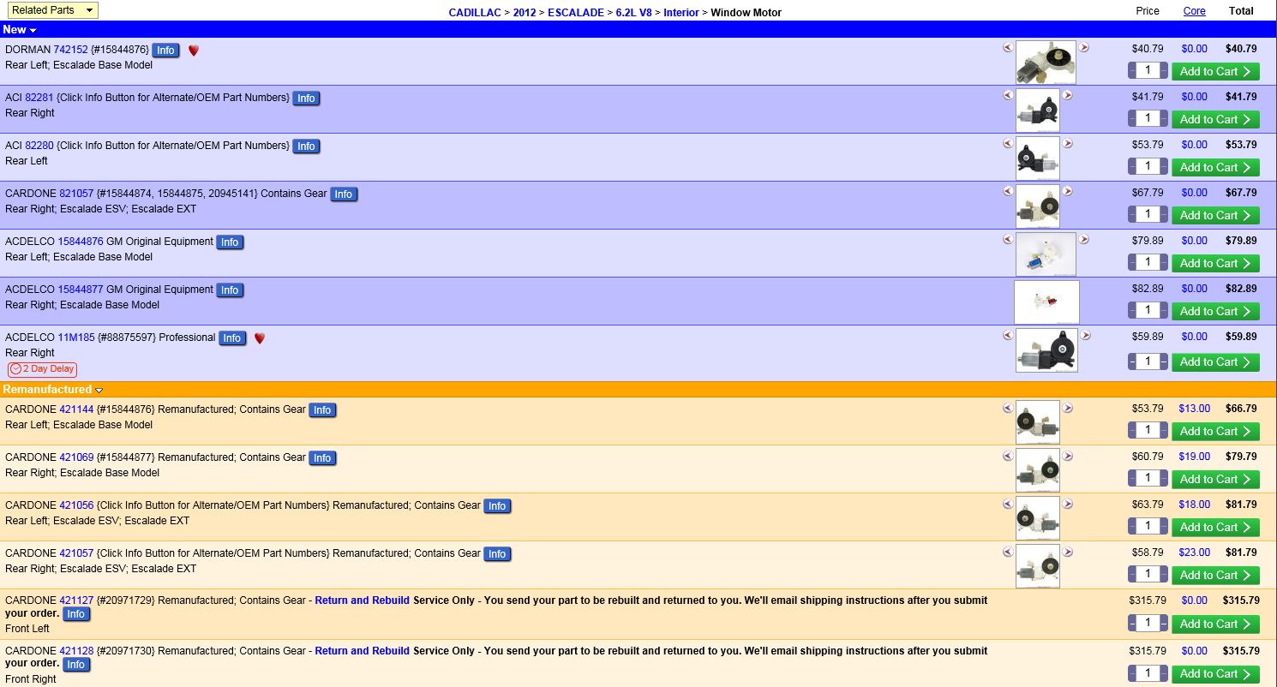Open Return and Rebuild link for 421127
The width and height of the screenshot is (1277, 687).
(362, 600)
